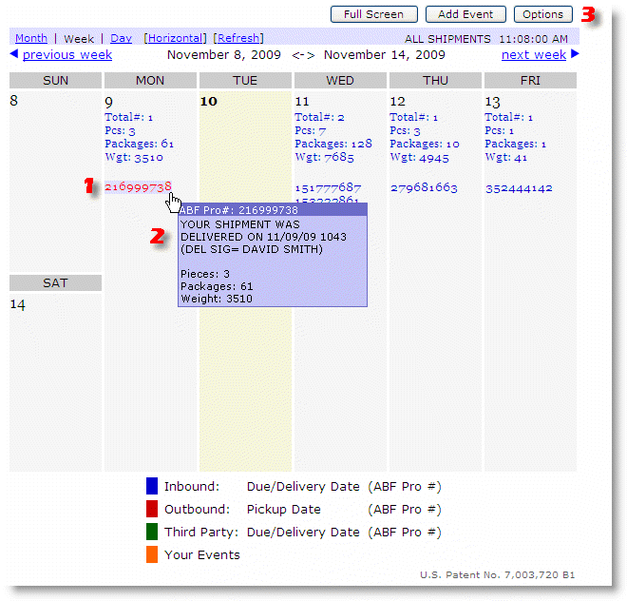The width and height of the screenshot is (627, 601).
Task: Select the Week view label
Action: coord(79,39)
